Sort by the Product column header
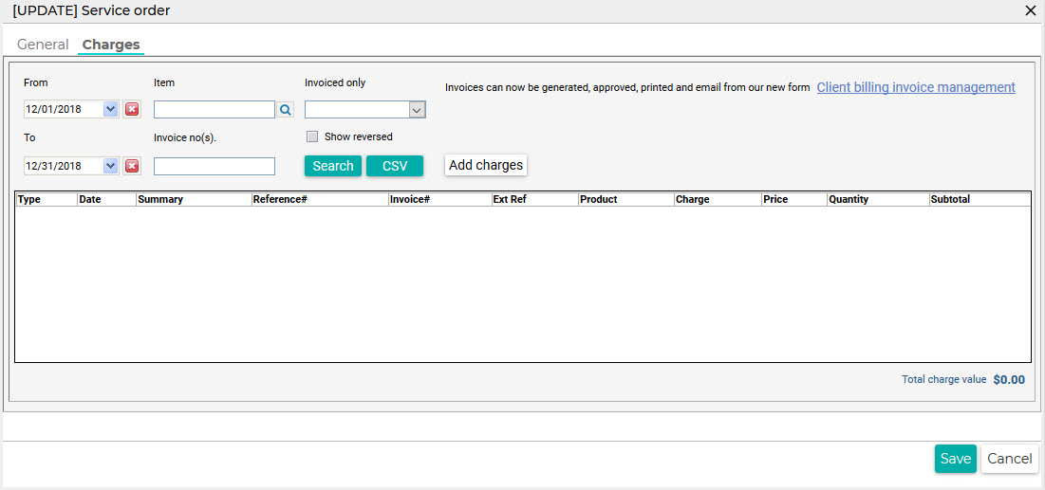This screenshot has height=490, width=1045. pyautogui.click(x=625, y=199)
